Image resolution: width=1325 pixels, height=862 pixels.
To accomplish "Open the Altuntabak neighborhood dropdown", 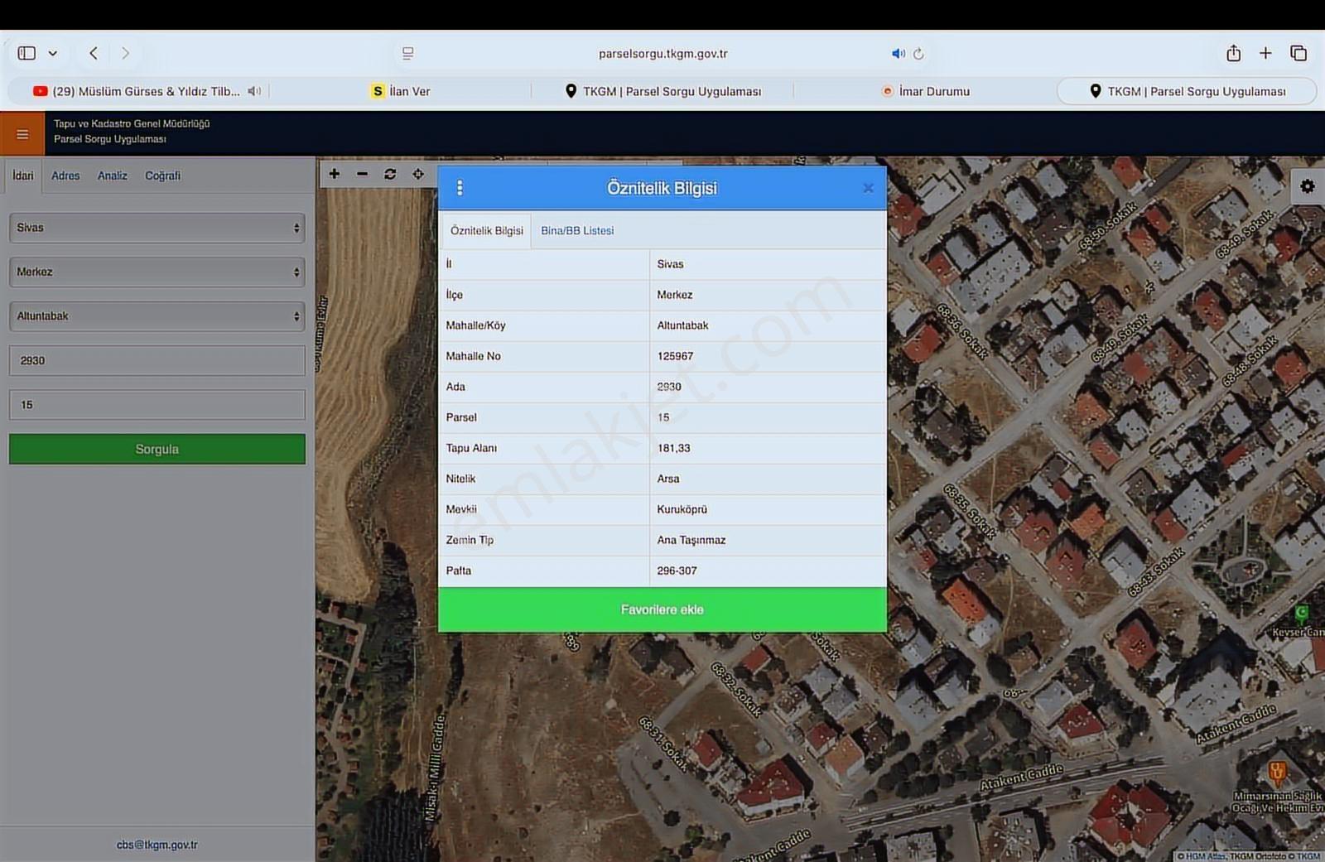I will tap(157, 316).
